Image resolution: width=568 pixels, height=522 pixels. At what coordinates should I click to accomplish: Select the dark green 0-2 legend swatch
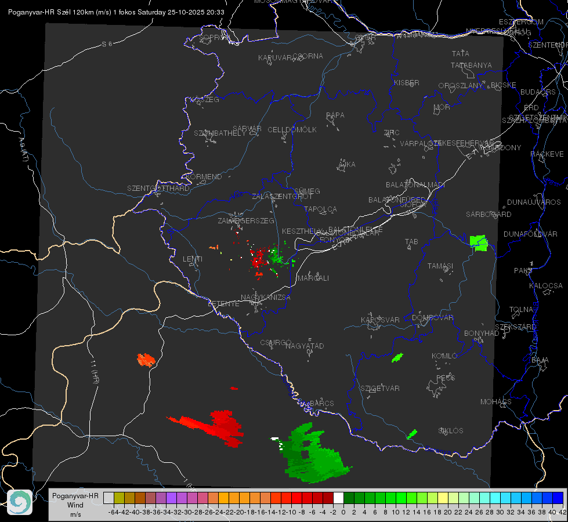click(x=349, y=498)
